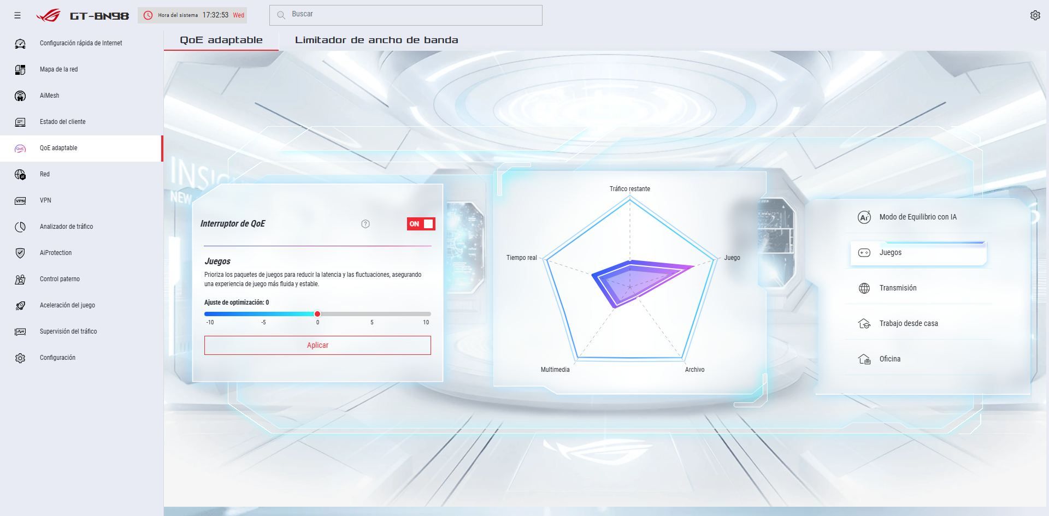Click the AiProtection shield icon
Image resolution: width=1049 pixels, height=516 pixels.
point(20,253)
